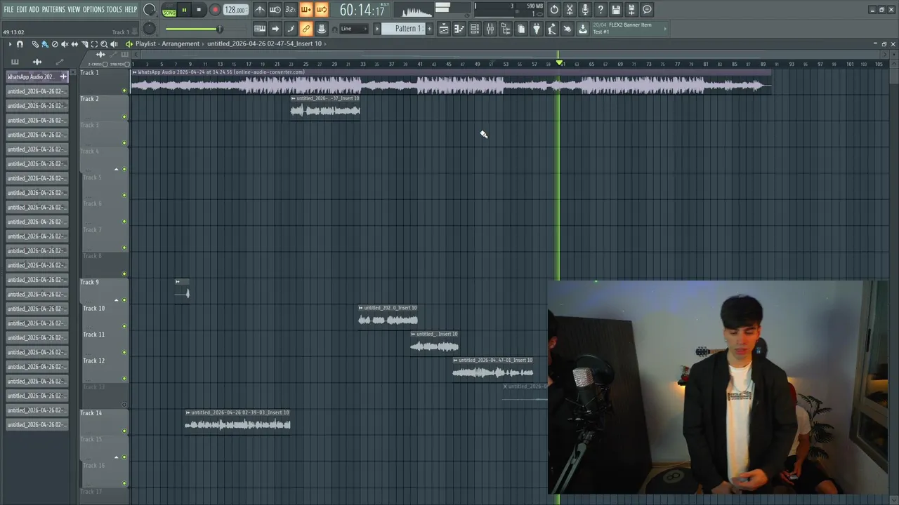This screenshot has width=899, height=505.
Task: Toggle wait for input before recording
Action: coord(275,10)
